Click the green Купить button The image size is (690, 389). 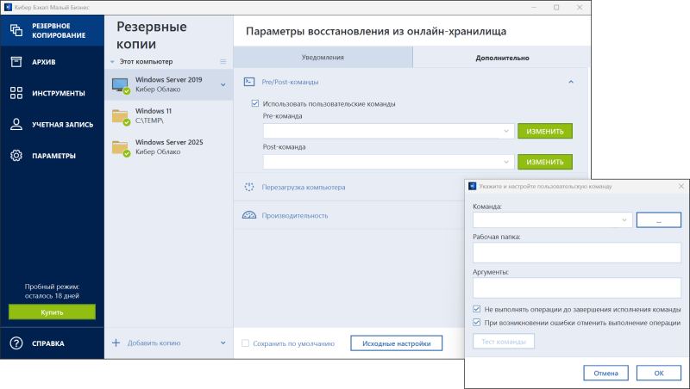[52, 312]
